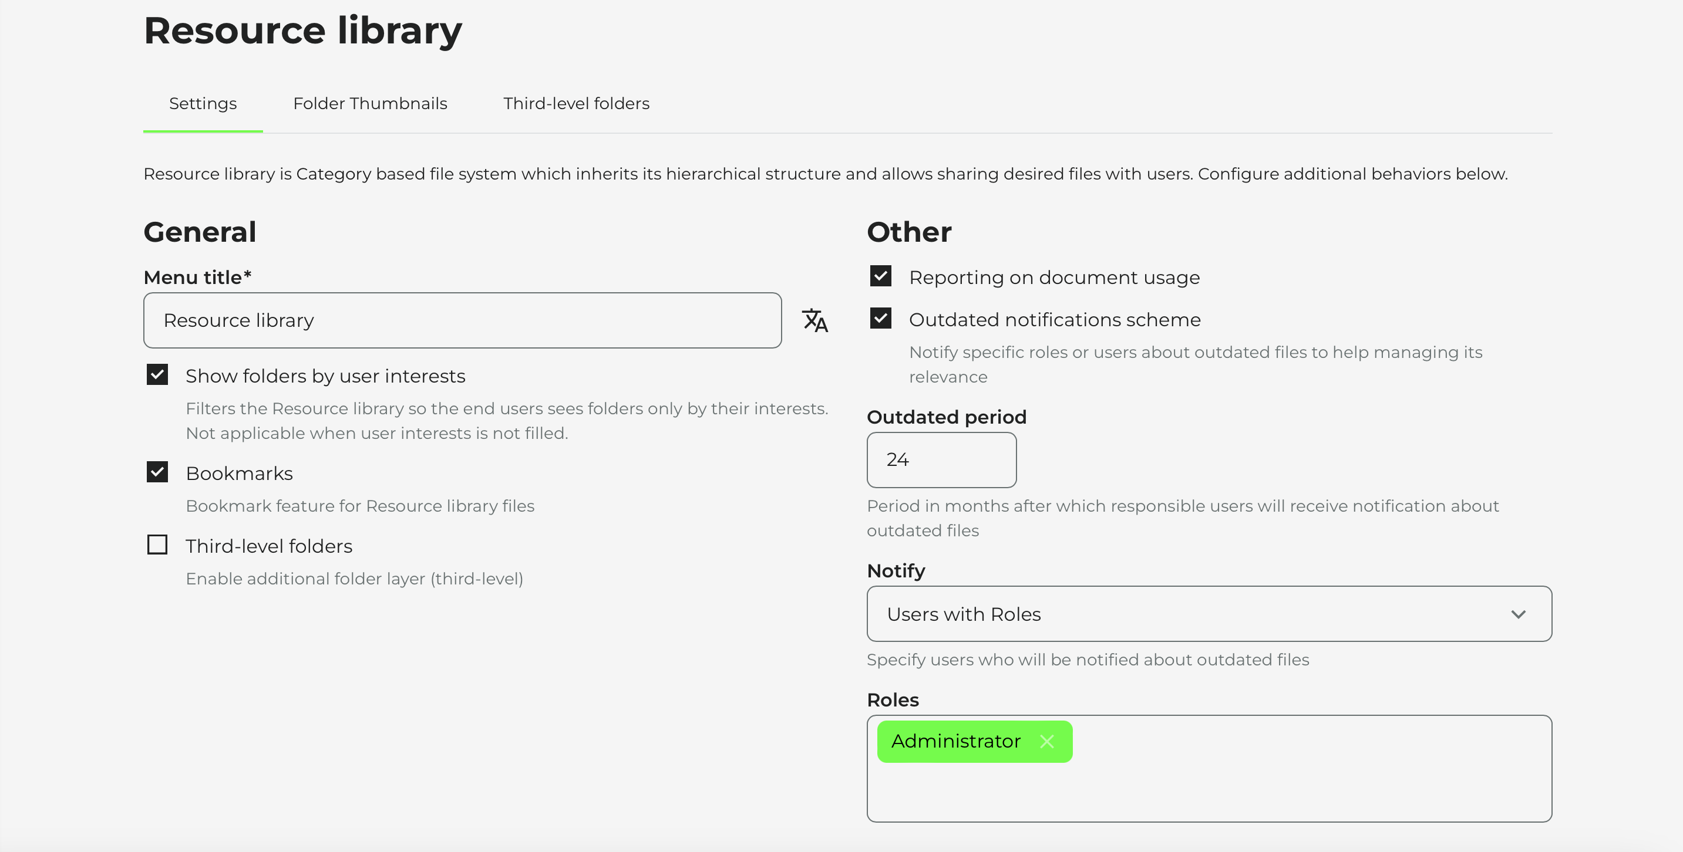Remove the Administrator role tag
The width and height of the screenshot is (1683, 852).
1046,742
